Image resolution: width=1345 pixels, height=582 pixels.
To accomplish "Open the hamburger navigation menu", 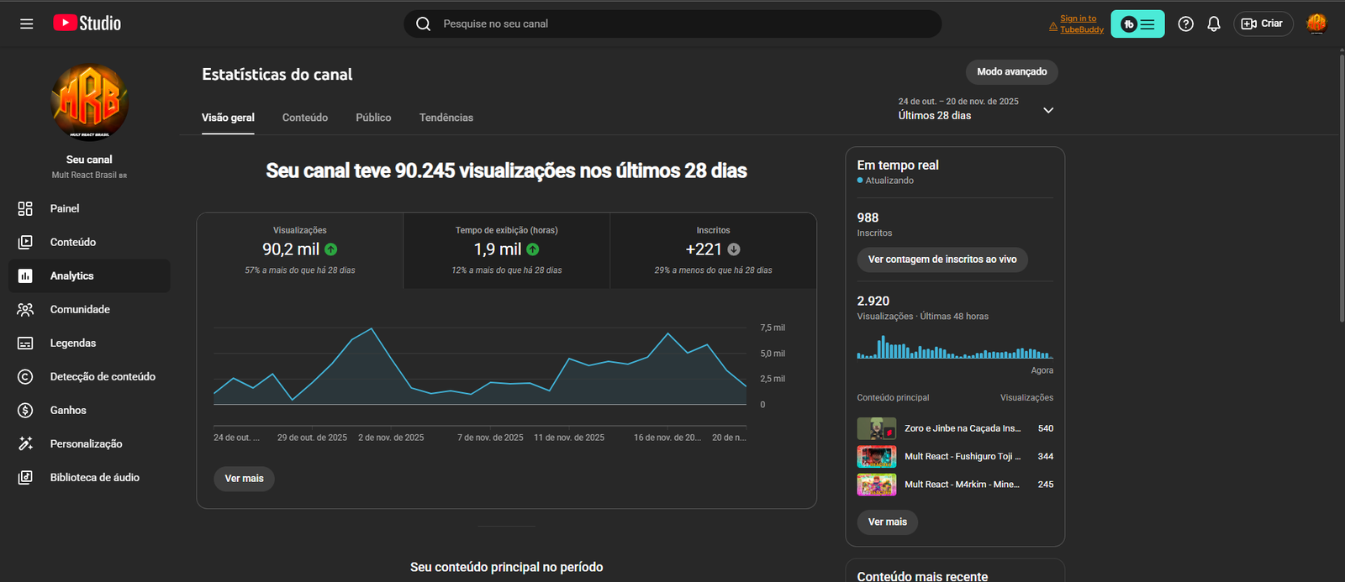I will tap(27, 24).
